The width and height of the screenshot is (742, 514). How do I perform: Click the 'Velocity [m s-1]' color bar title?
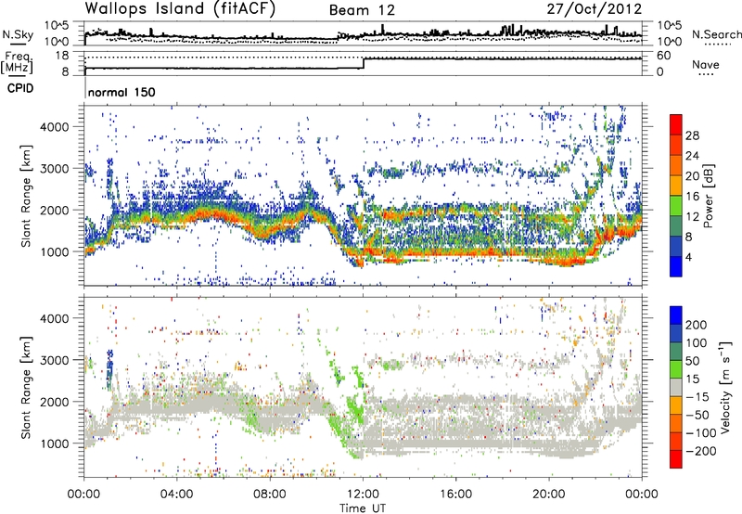tap(725, 387)
